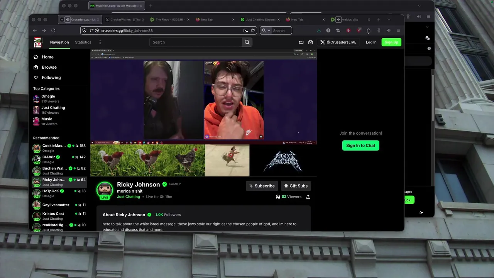Click the crop screenshot toolbar icon
Image resolution: width=494 pixels, height=278 pixels.
tap(338, 31)
